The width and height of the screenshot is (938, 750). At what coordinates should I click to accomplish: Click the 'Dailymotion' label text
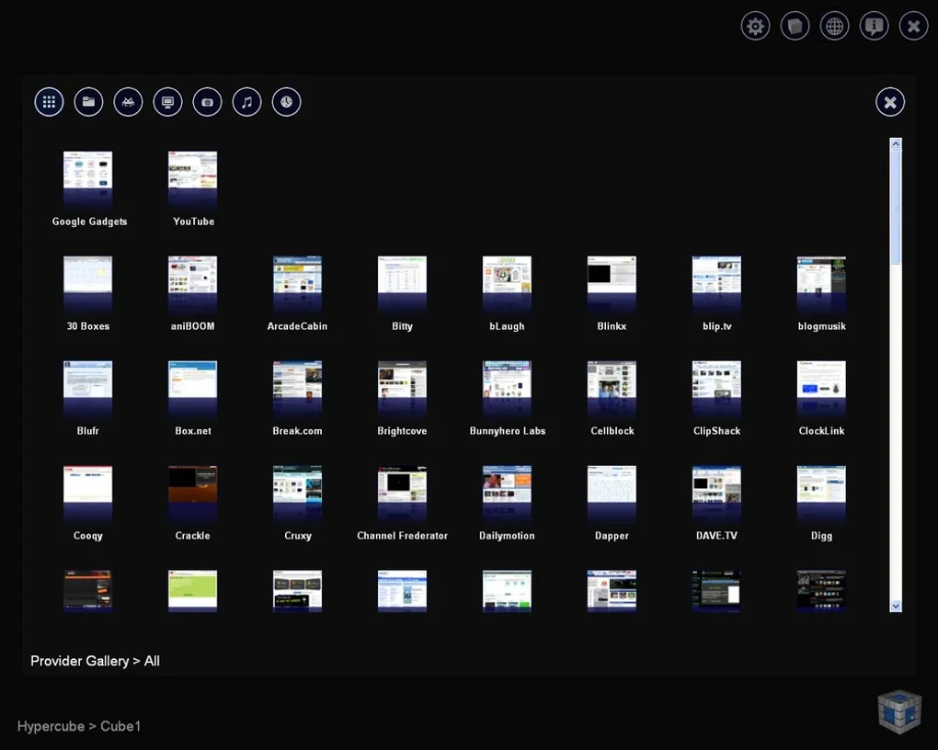[x=507, y=535]
